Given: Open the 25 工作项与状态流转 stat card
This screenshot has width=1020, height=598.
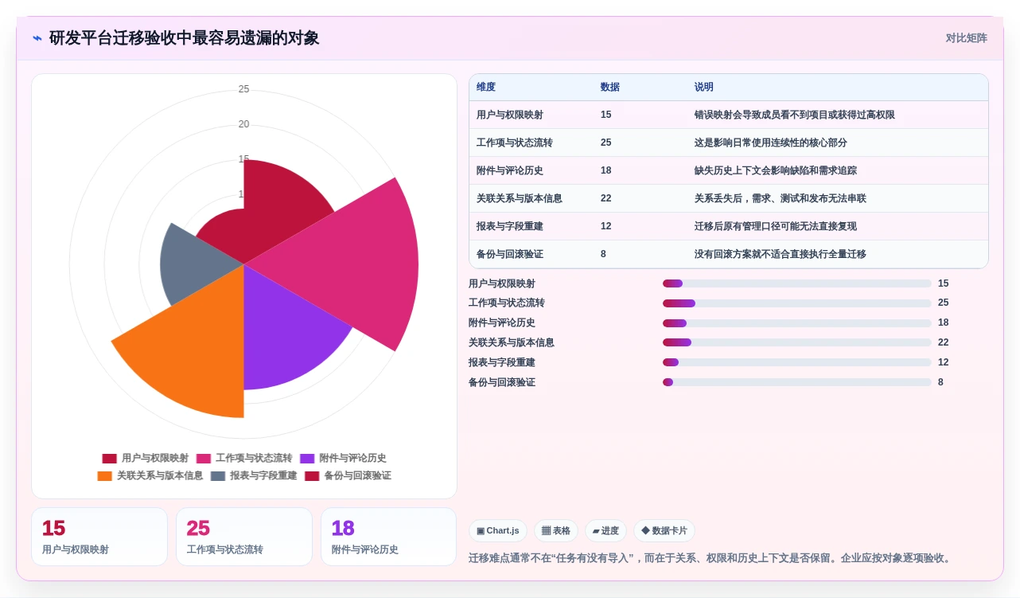Looking at the screenshot, I should tap(244, 537).
